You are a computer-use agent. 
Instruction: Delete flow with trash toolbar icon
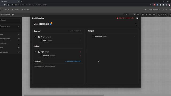(146, 15)
